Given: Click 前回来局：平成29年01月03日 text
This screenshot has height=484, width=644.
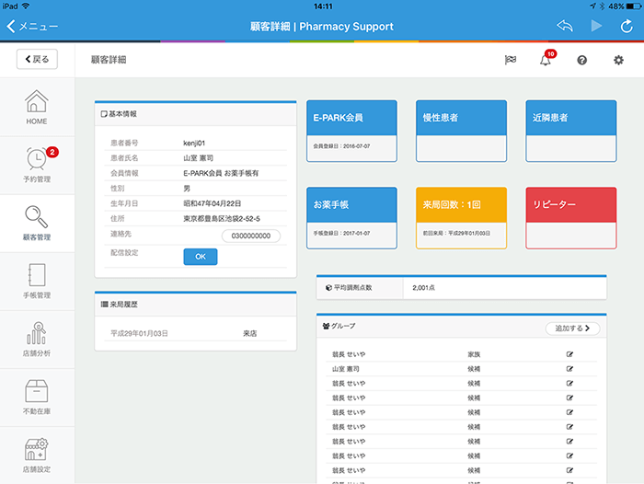Looking at the screenshot, I should [x=456, y=233].
